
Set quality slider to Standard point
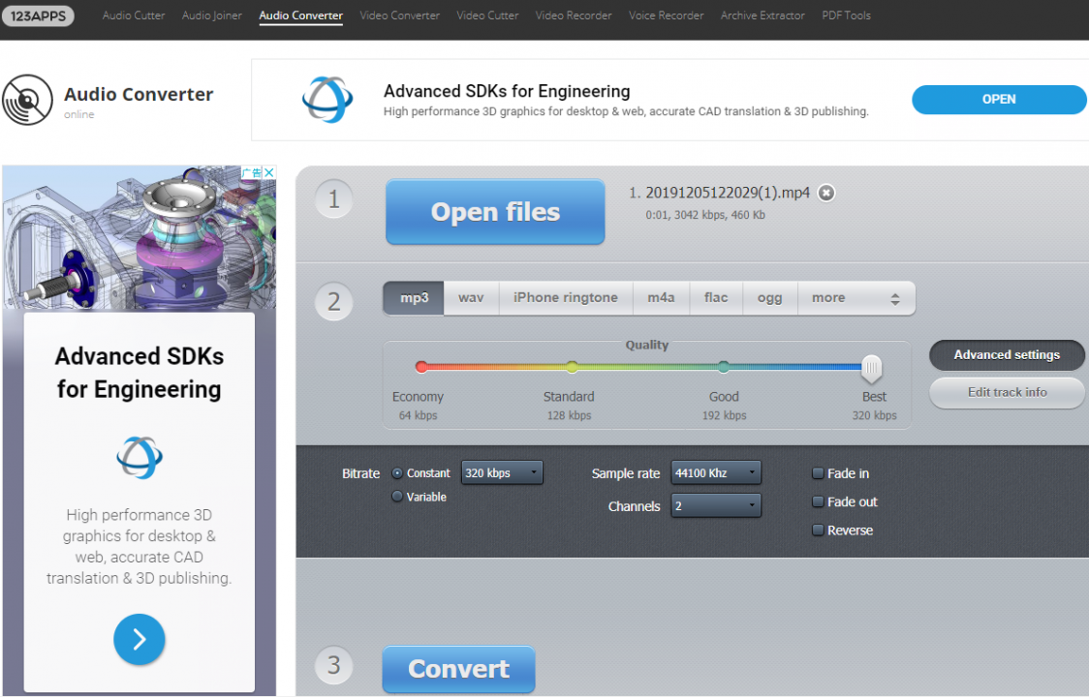coord(572,367)
